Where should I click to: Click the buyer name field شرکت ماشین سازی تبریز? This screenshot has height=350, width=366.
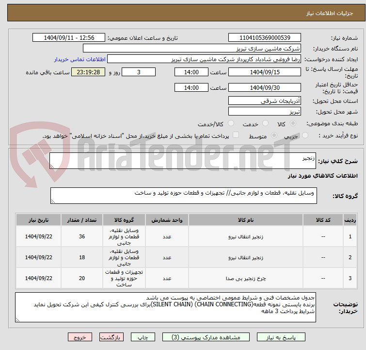192,49
